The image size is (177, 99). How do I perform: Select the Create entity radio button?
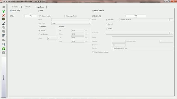(x=11, y=11)
